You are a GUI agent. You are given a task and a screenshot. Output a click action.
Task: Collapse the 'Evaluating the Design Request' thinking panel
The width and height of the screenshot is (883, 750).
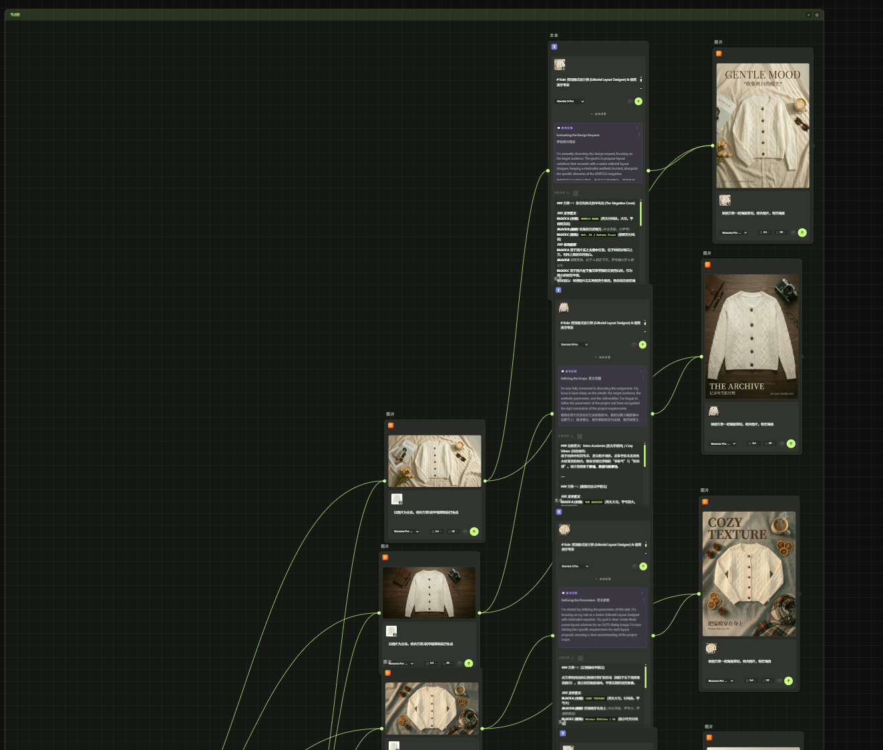pyautogui.click(x=637, y=128)
